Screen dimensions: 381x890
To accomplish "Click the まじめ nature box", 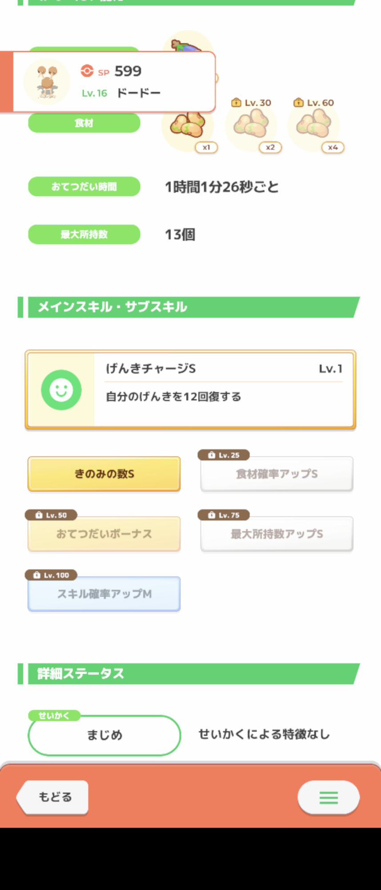I will click(x=104, y=735).
